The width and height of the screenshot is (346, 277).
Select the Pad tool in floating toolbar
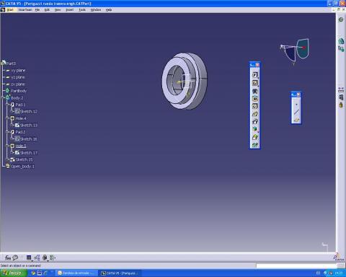click(254, 75)
